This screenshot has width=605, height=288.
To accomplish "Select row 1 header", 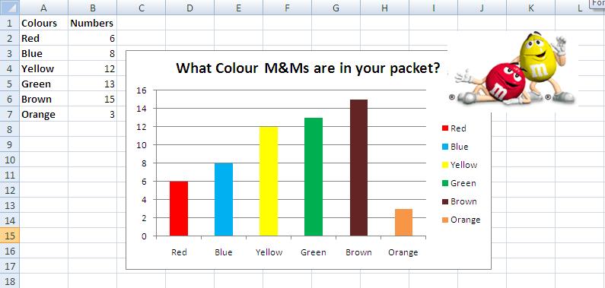I will click(x=10, y=23).
